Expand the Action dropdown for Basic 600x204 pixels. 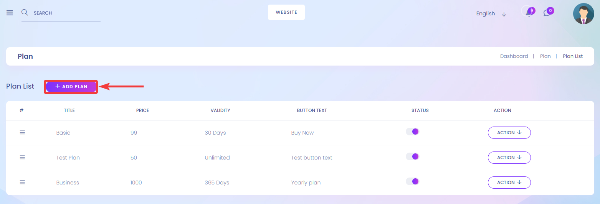pos(509,133)
